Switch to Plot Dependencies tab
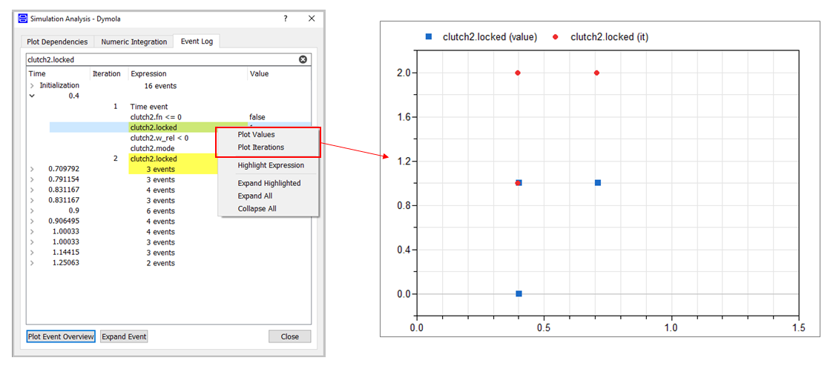This screenshot has width=836, height=372. [57, 41]
